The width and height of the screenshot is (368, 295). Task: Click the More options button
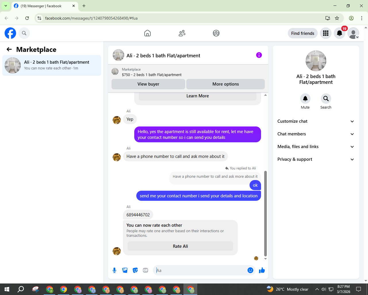tap(226, 84)
